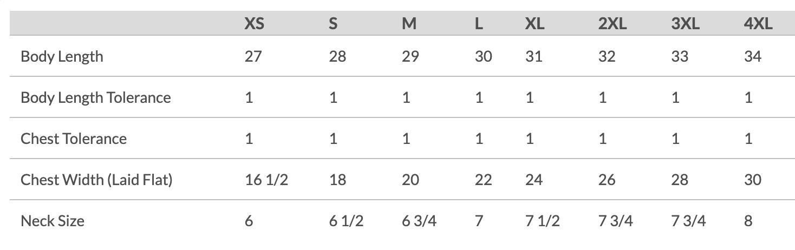Click the Body Length value 34
Screen dimensions: 795x250
[x=753, y=56]
